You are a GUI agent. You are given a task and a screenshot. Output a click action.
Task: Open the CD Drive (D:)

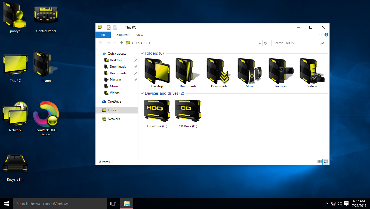[187, 111]
